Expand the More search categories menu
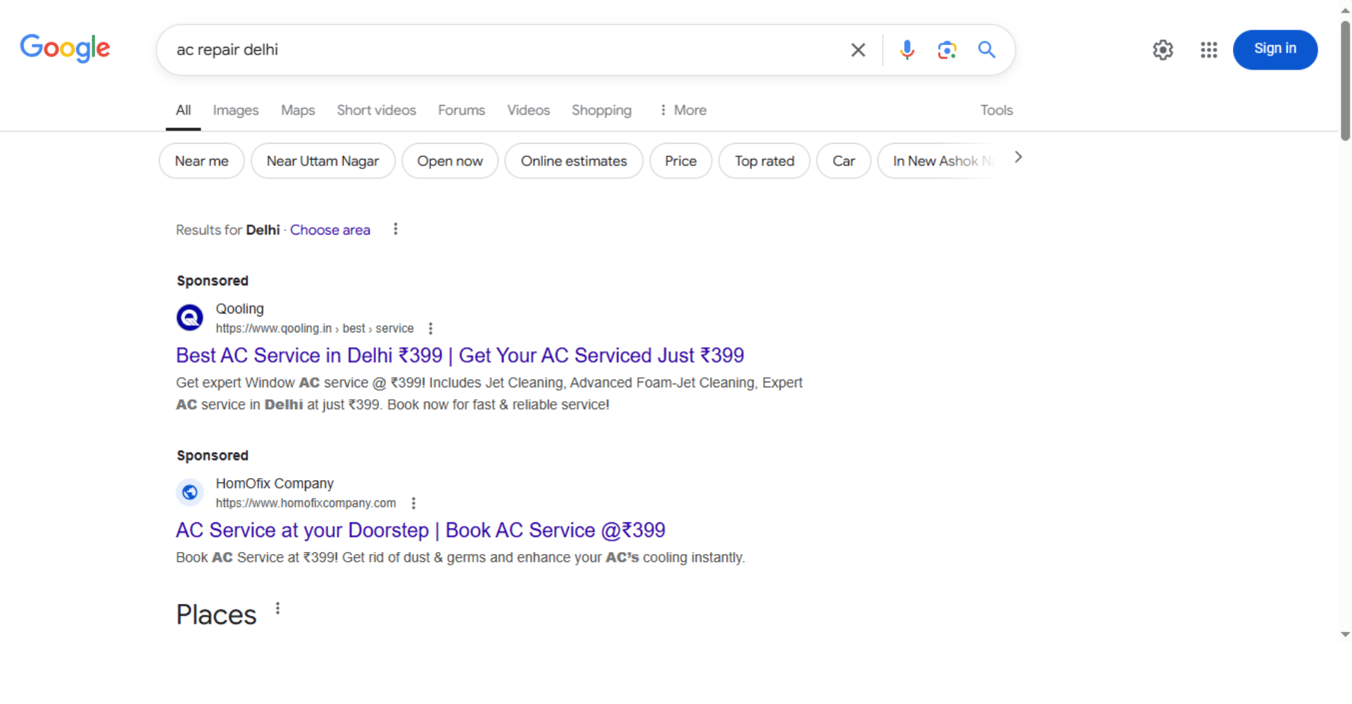This screenshot has width=1352, height=704. (x=682, y=111)
